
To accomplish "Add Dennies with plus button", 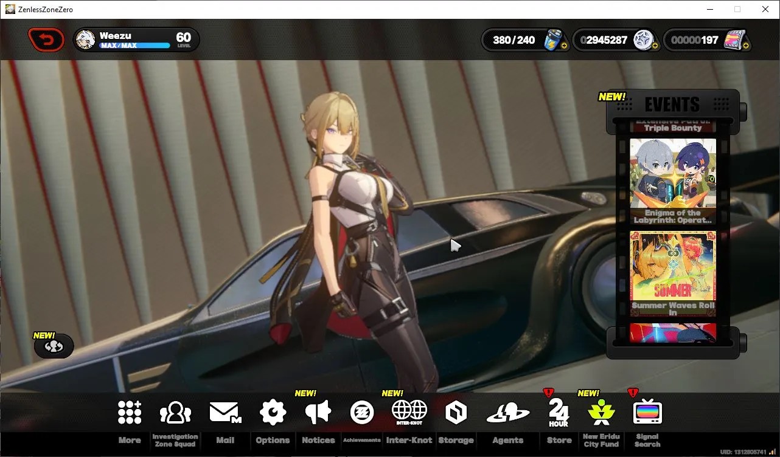I will click(655, 46).
